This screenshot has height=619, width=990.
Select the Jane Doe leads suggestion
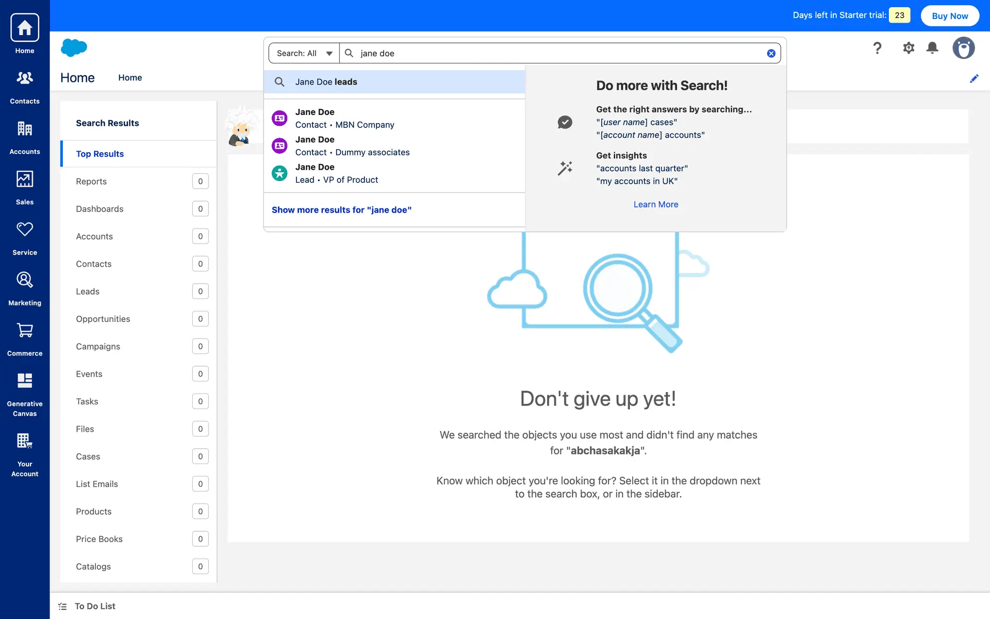326,82
